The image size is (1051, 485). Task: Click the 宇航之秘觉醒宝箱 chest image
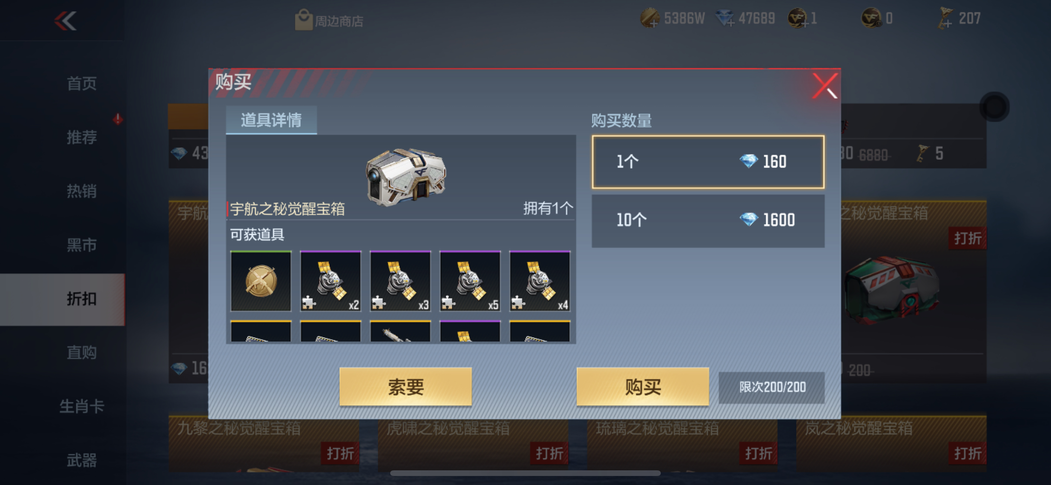[x=406, y=177]
